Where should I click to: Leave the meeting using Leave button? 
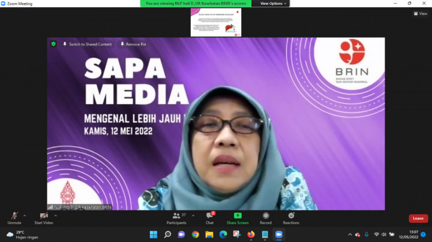click(418, 219)
